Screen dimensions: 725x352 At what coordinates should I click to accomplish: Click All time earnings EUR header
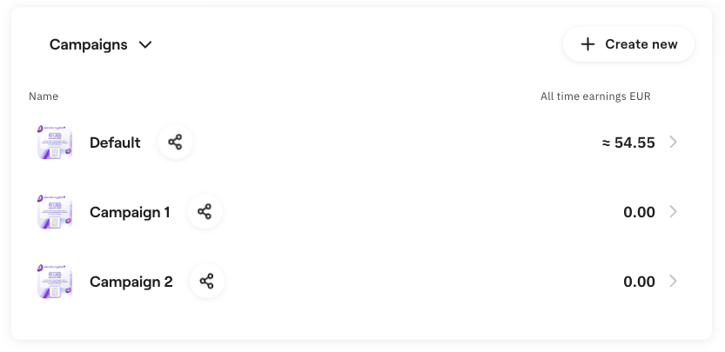pyautogui.click(x=595, y=96)
